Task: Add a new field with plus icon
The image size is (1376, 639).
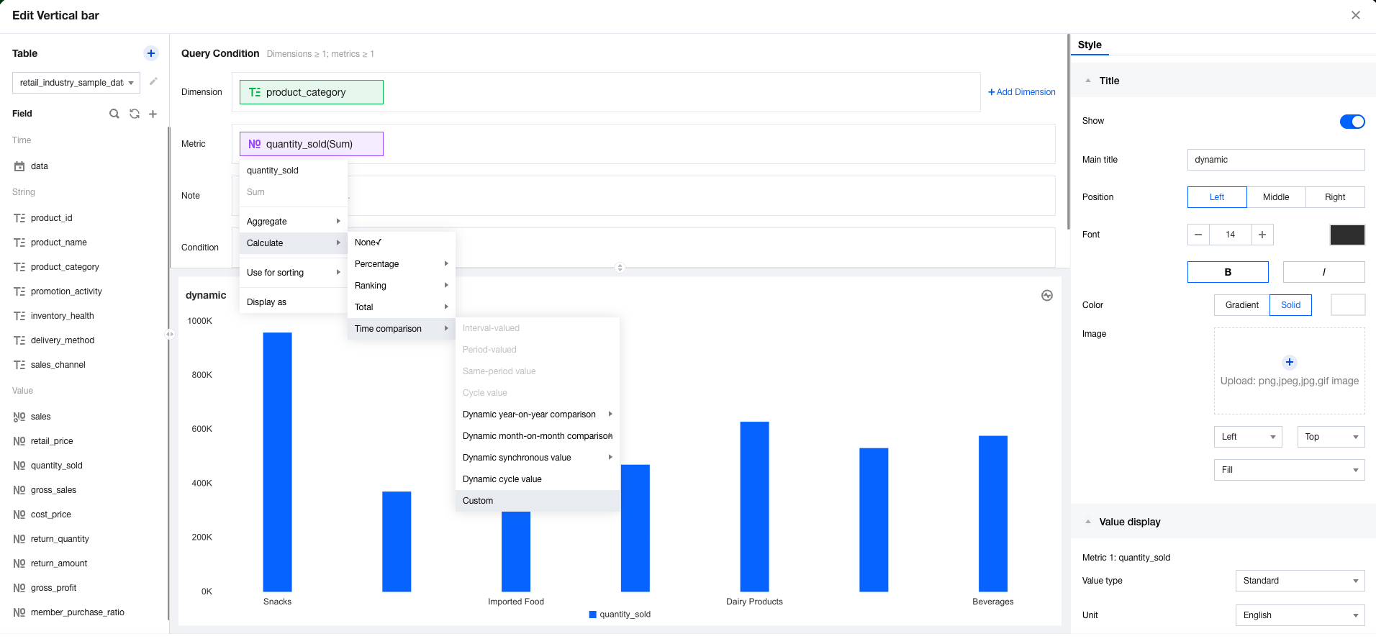Action: click(x=153, y=114)
